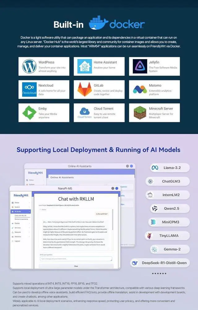Screen dimensions: 198x310
Task: Expand the Services menu arrow in sidebar
Action: click(x=29, y=228)
